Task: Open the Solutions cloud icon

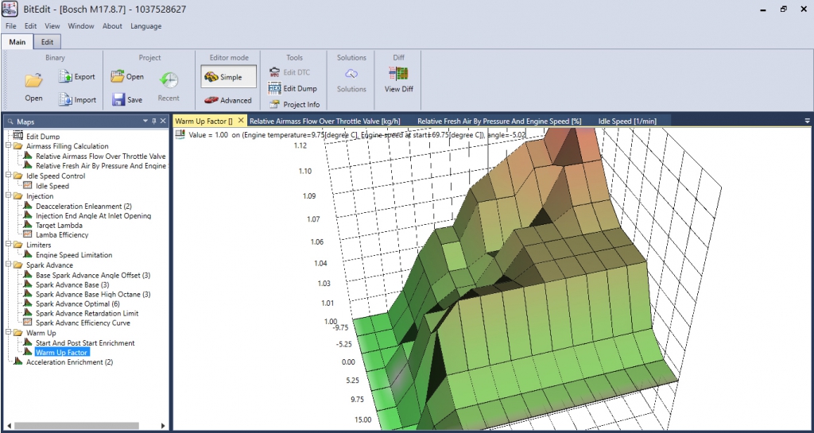Action: (x=351, y=75)
